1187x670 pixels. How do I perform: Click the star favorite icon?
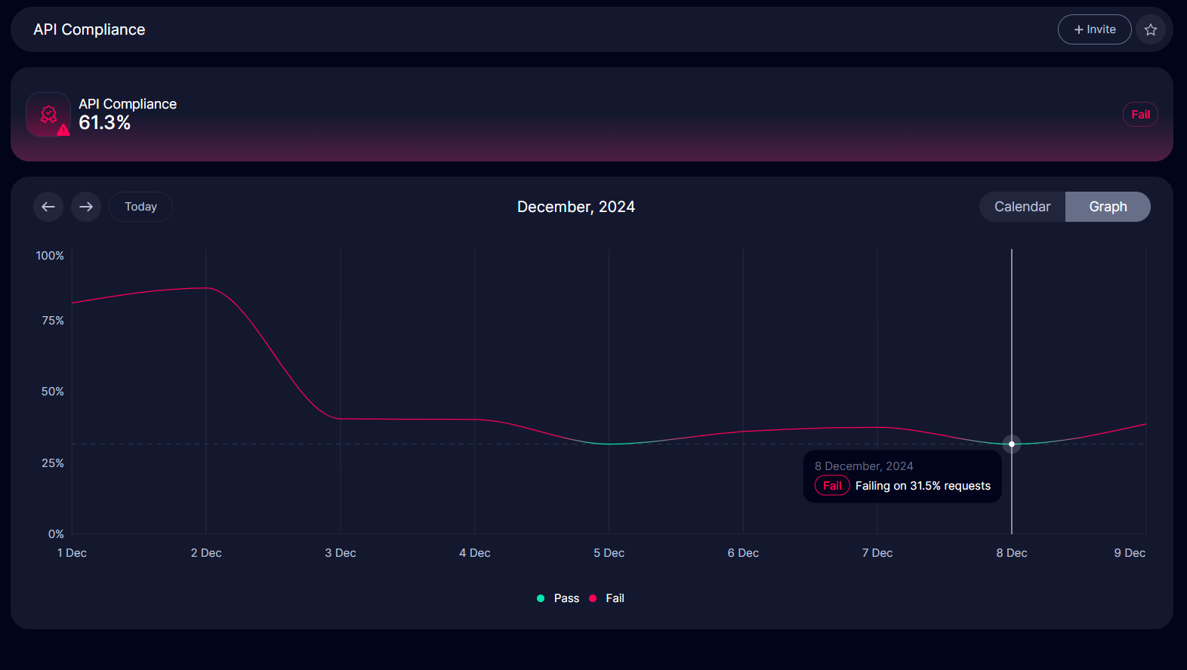1150,29
